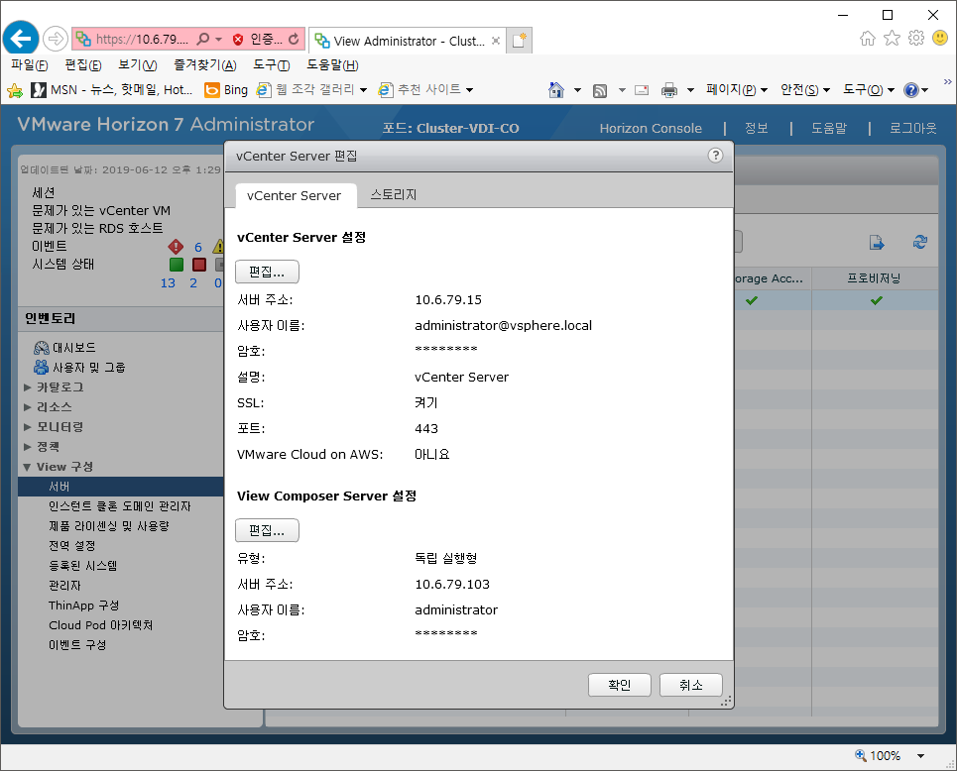Screen dimensions: 957x771
Task: Open the 도구(O) command bar dropdown
Action: [869, 90]
